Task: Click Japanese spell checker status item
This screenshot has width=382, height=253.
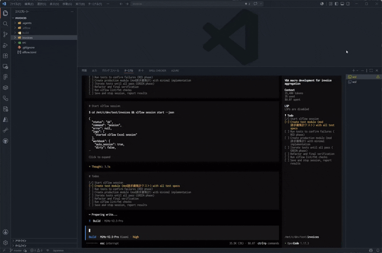Action: [58, 250]
